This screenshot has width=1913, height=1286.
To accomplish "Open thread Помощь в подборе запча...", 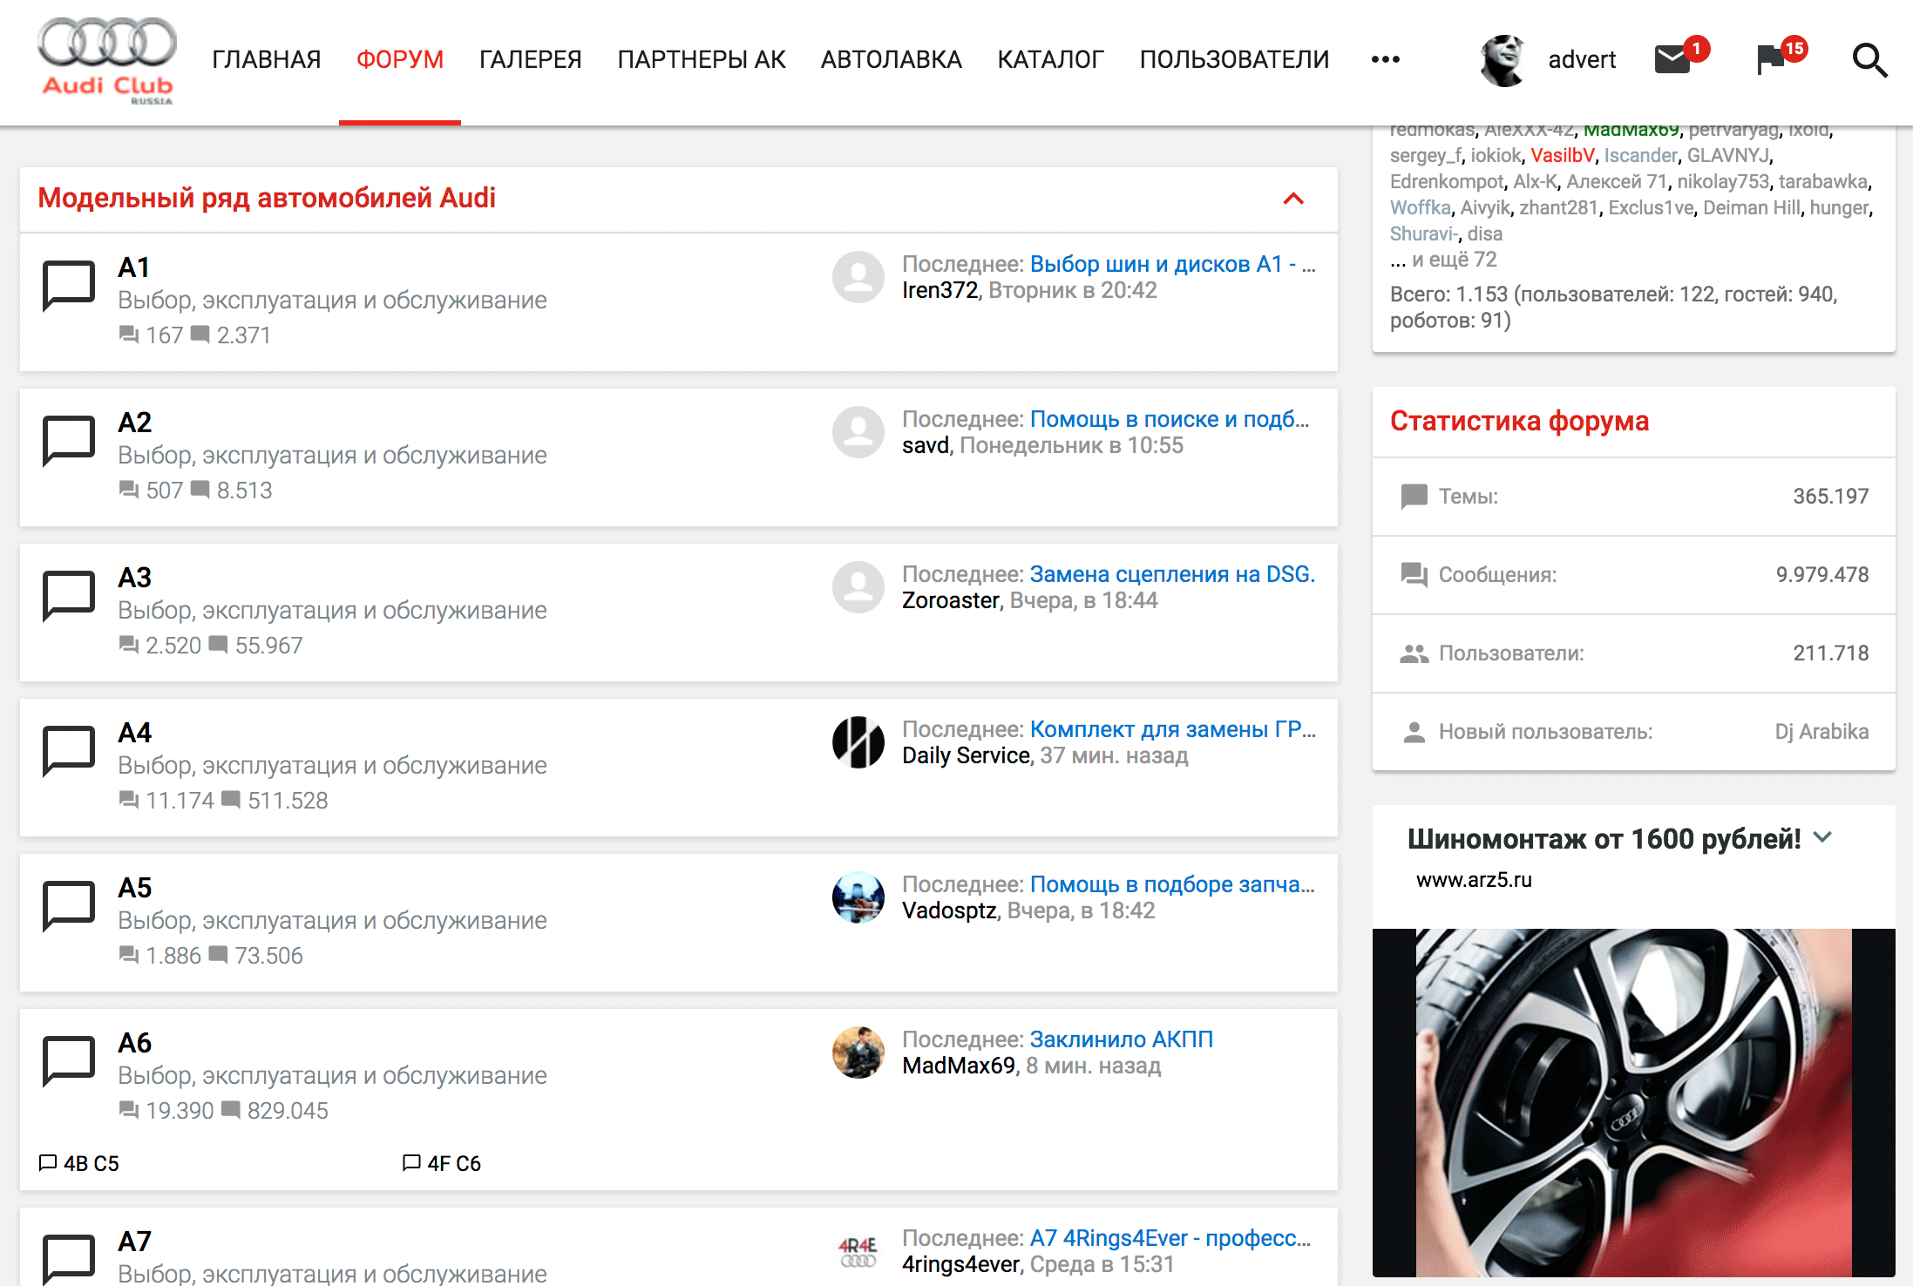I will [x=1173, y=884].
